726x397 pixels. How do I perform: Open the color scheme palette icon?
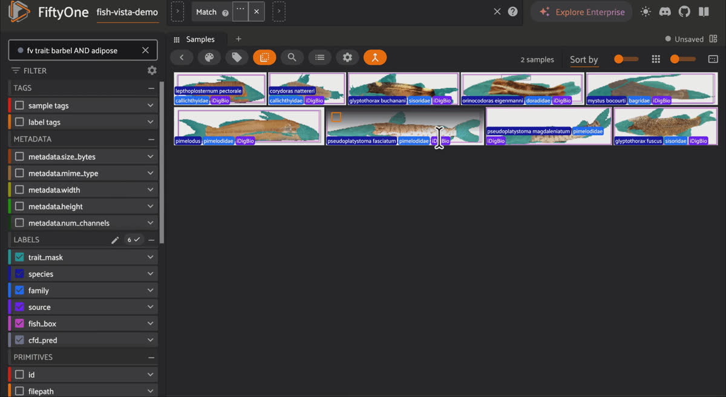coord(209,57)
